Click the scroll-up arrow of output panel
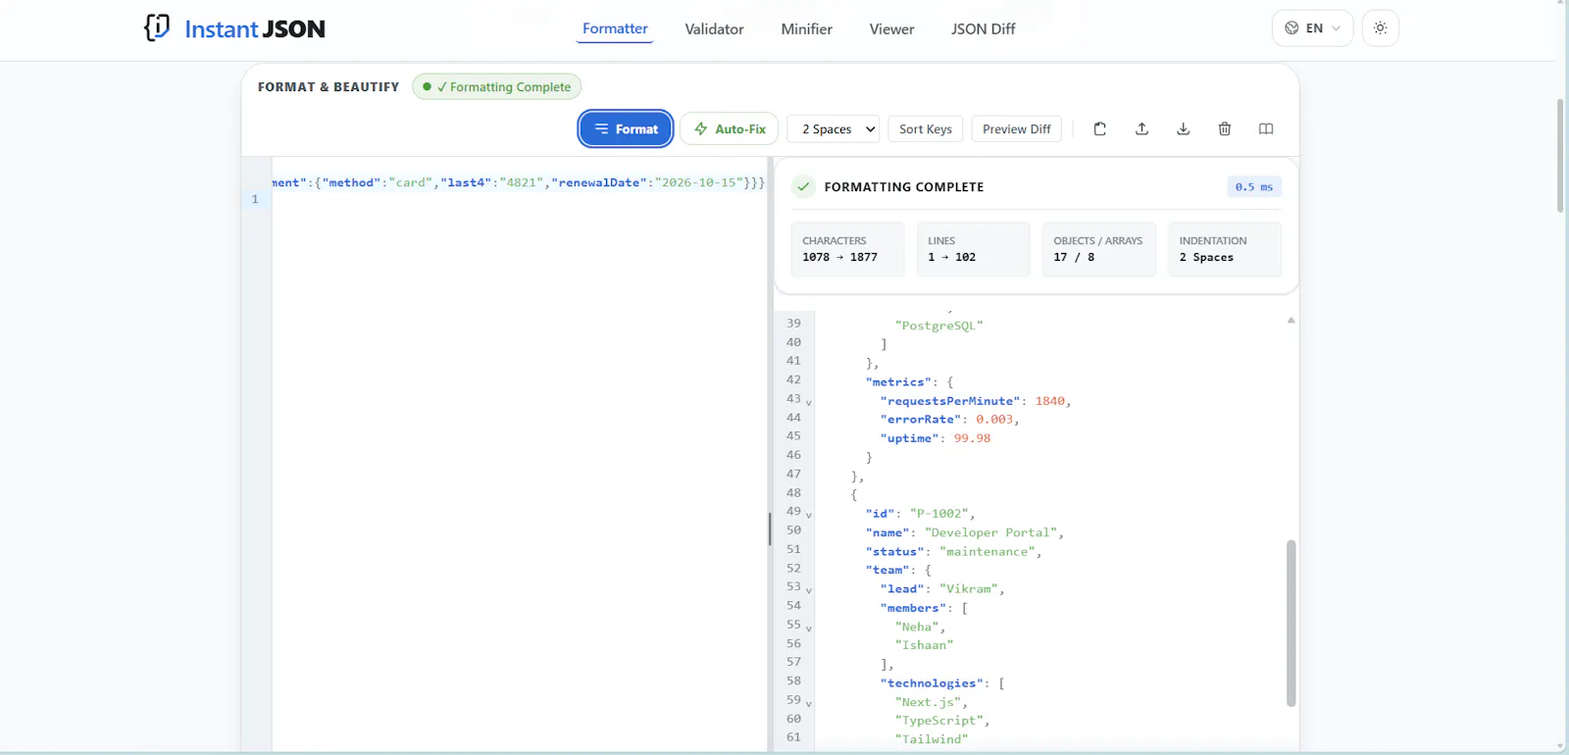Image resolution: width=1569 pixels, height=755 pixels. pos(1291,320)
